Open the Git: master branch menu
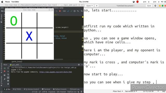The width and height of the screenshot is (166, 93). (61, 92)
